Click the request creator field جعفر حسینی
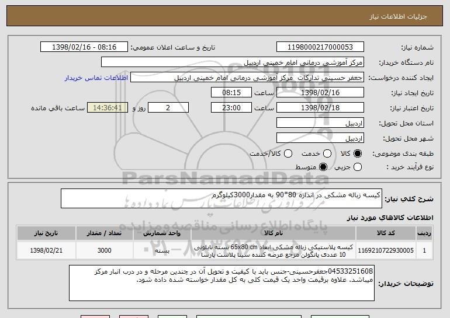The image size is (450, 318). click(x=247, y=78)
